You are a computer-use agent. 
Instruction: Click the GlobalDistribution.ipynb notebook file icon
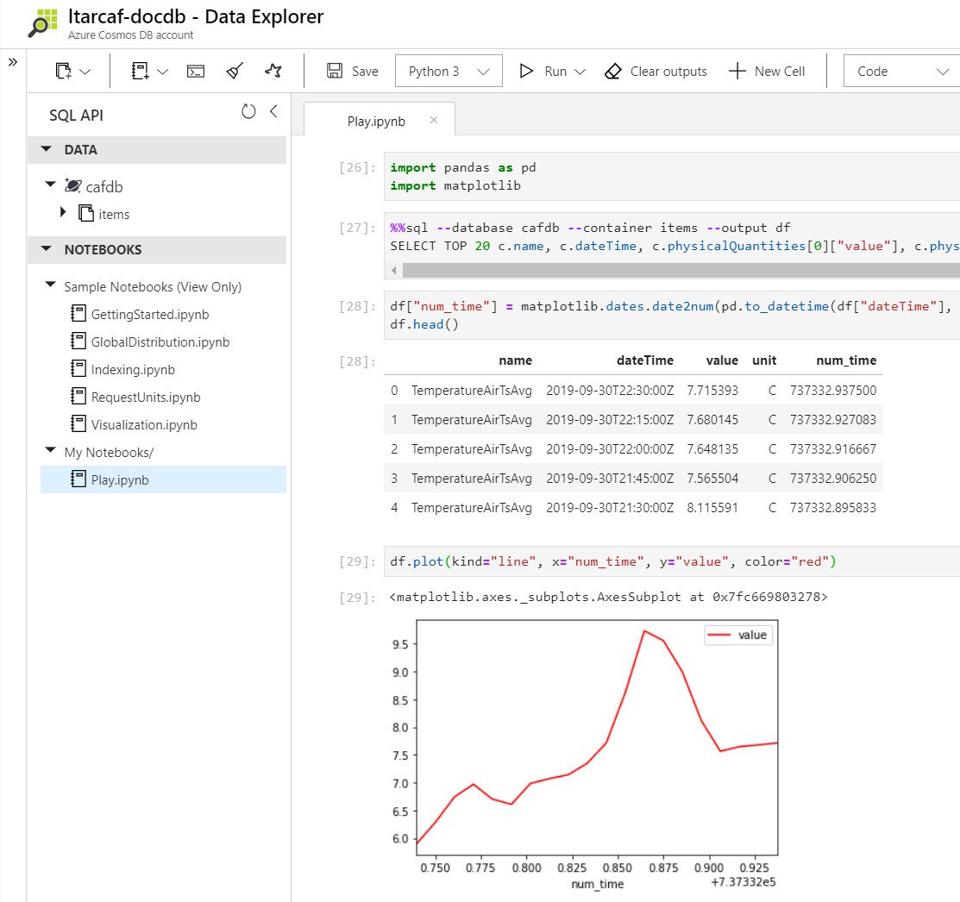coord(78,341)
